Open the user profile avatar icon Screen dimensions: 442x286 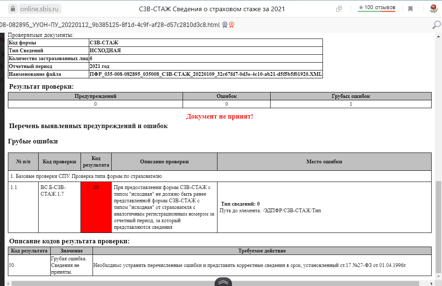click(433, 7)
